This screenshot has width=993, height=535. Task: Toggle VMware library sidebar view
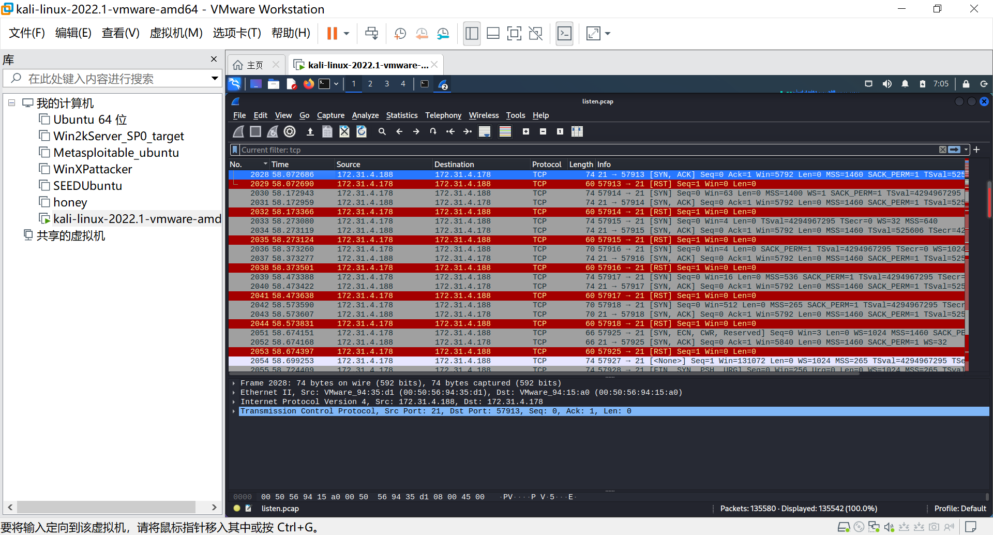coord(472,34)
